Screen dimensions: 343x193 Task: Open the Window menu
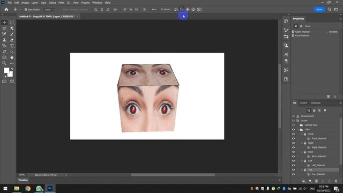coord(97,3)
